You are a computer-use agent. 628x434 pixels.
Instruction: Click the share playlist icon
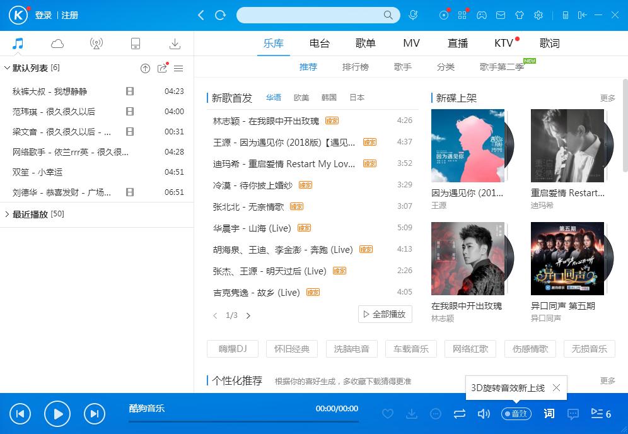click(162, 68)
